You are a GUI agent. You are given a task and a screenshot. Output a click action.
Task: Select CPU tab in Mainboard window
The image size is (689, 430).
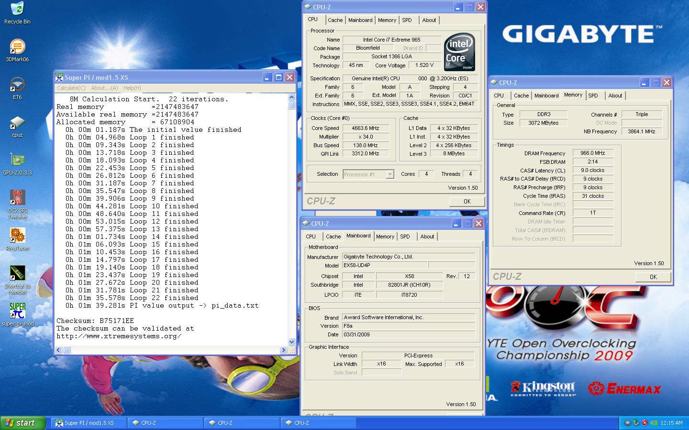click(x=311, y=236)
